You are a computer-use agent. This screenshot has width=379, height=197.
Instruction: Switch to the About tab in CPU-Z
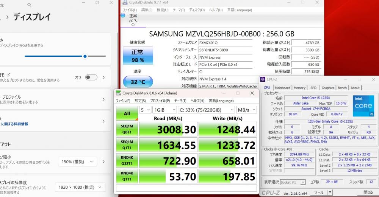[355, 88]
